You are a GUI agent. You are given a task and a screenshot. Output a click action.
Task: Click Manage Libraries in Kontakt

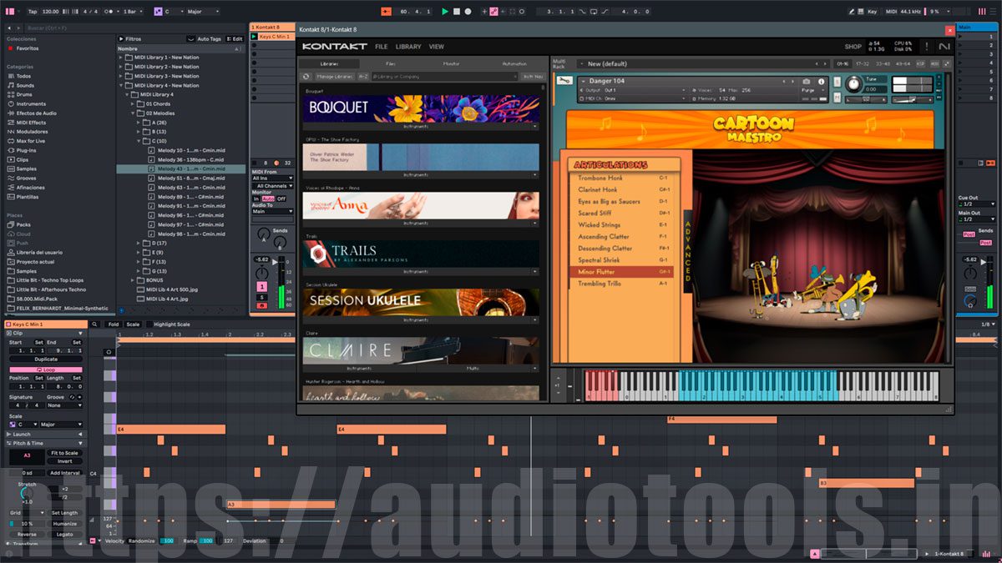point(333,77)
